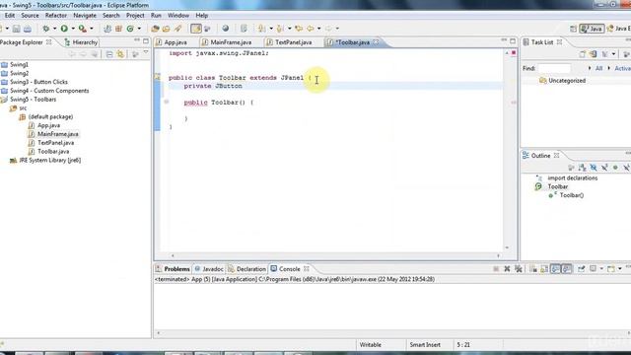
Task: Open the Window menu
Action: [x=177, y=16]
